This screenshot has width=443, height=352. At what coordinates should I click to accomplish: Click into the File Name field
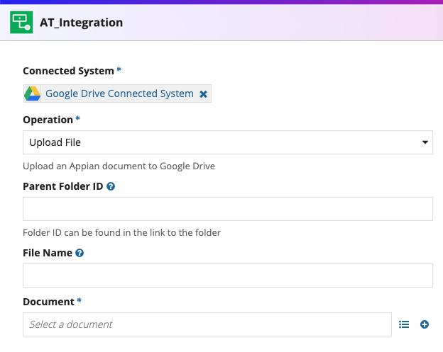tap(228, 276)
